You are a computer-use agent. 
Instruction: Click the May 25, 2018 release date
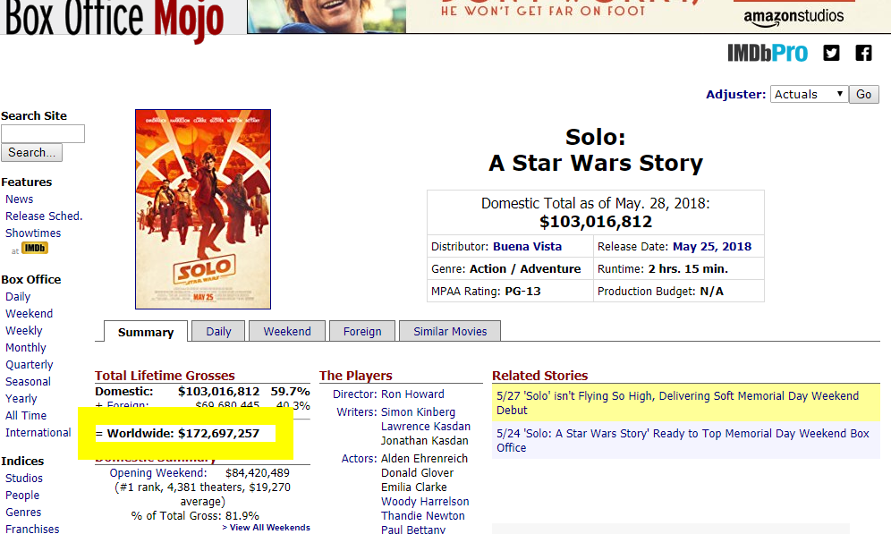(712, 247)
